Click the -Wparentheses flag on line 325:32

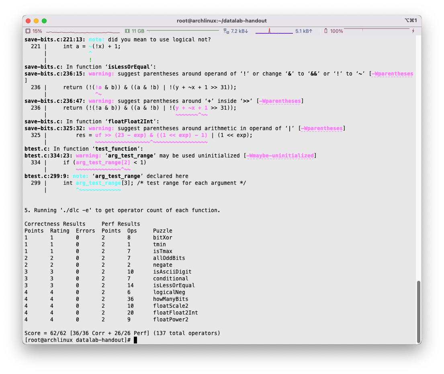click(x=322, y=129)
